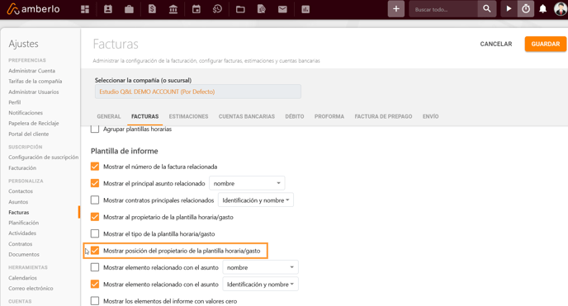Enable Mostrar los elementos con valores cero
568x306 pixels.
pos(95,301)
